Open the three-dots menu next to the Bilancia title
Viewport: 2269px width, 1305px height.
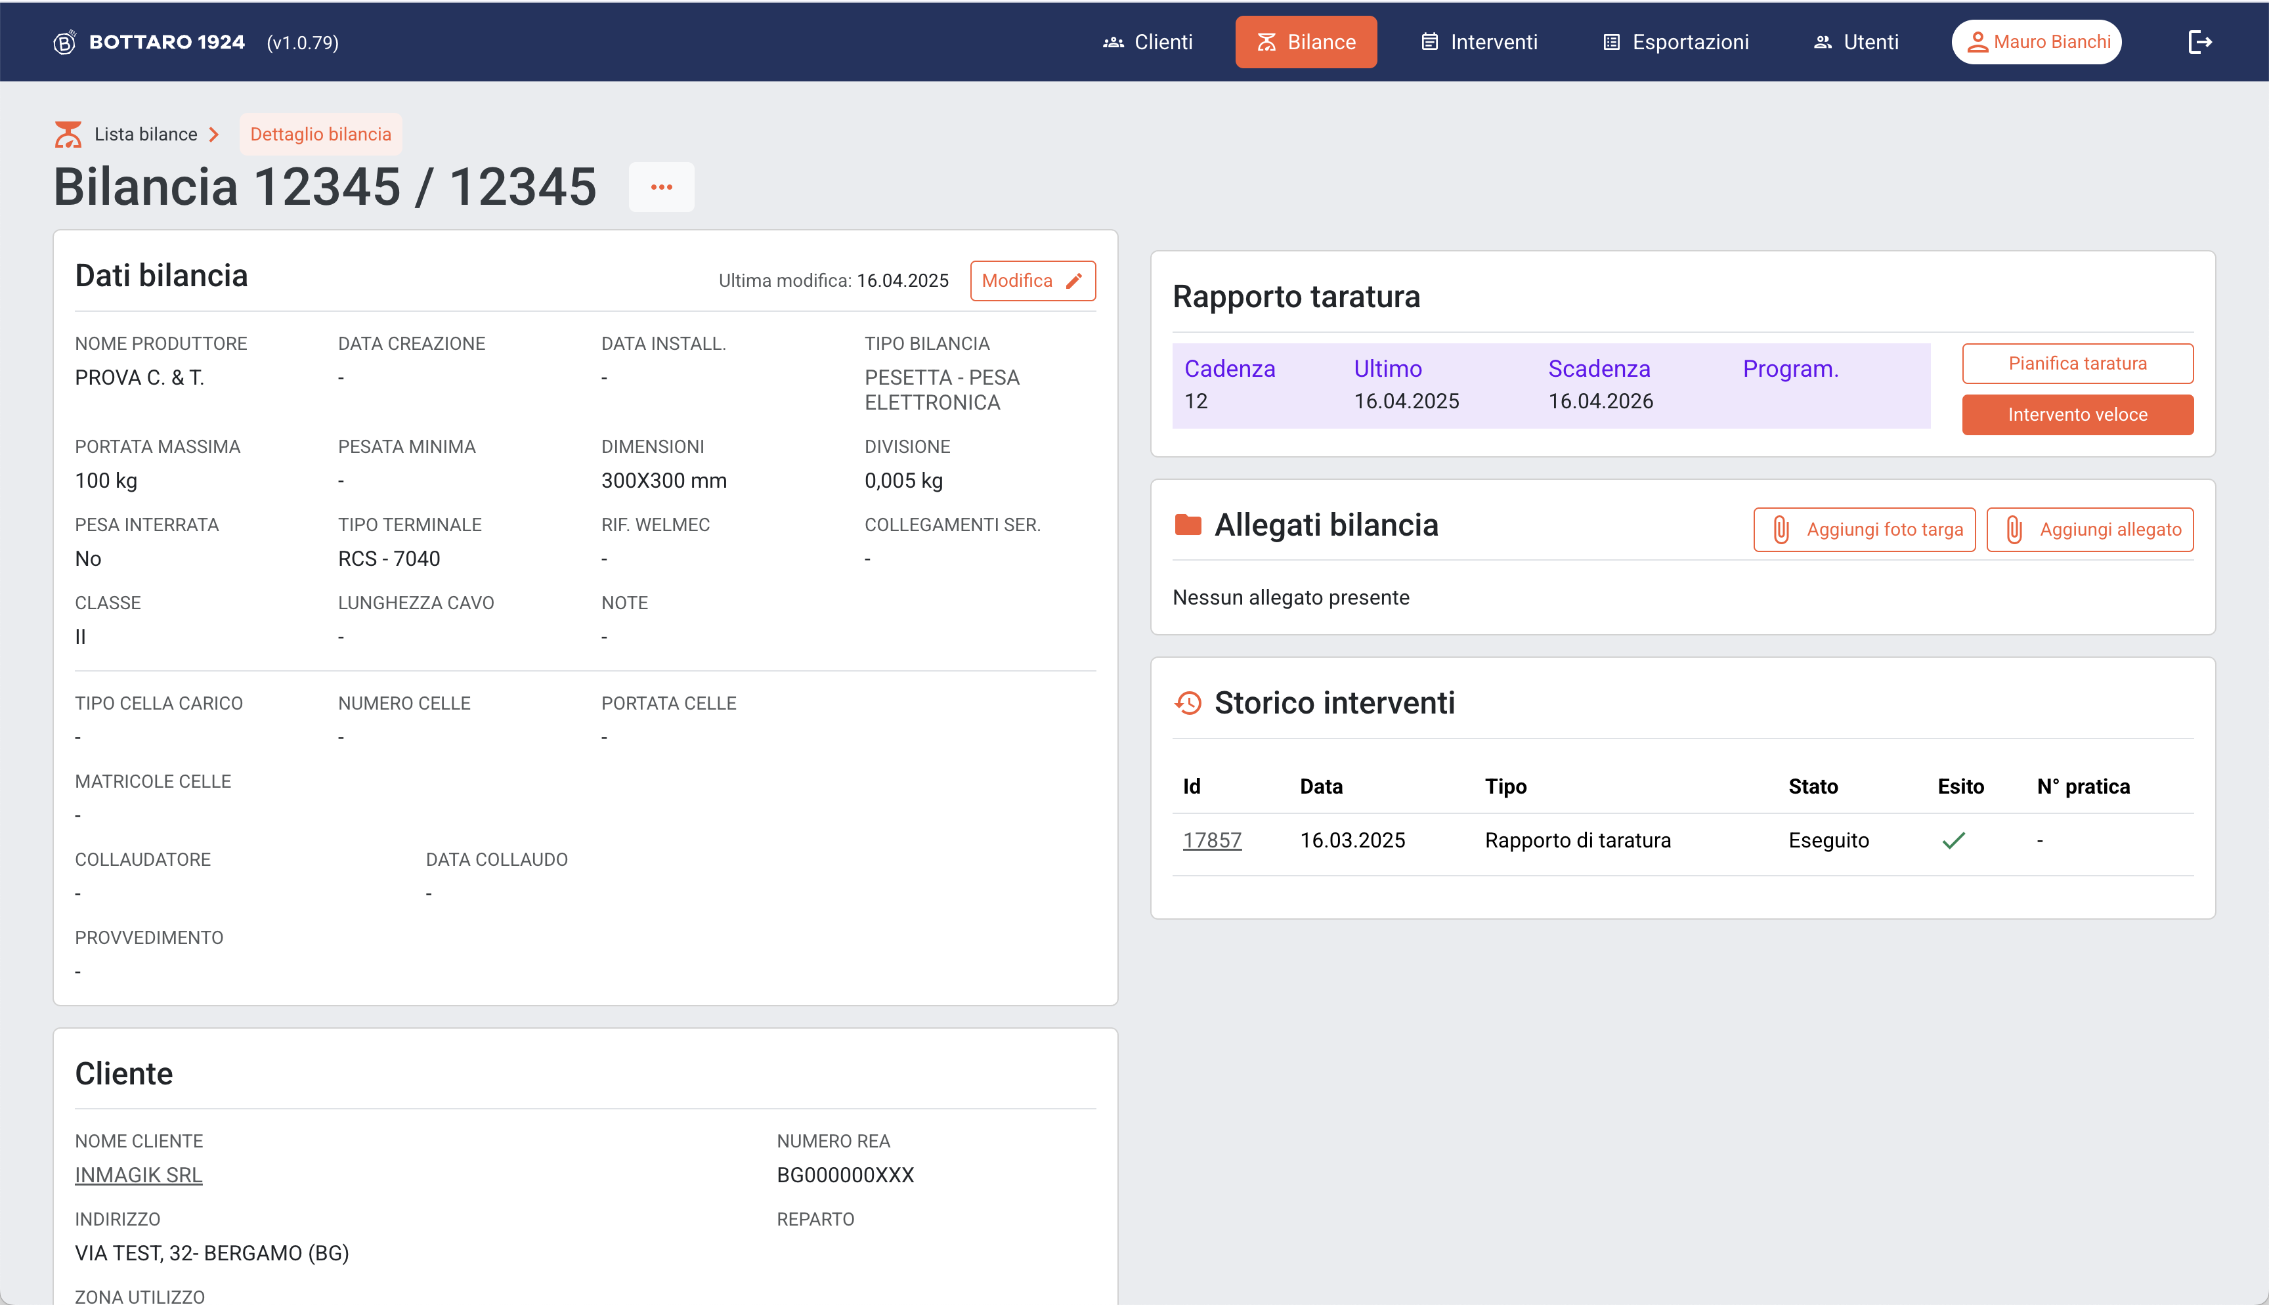pos(661,187)
